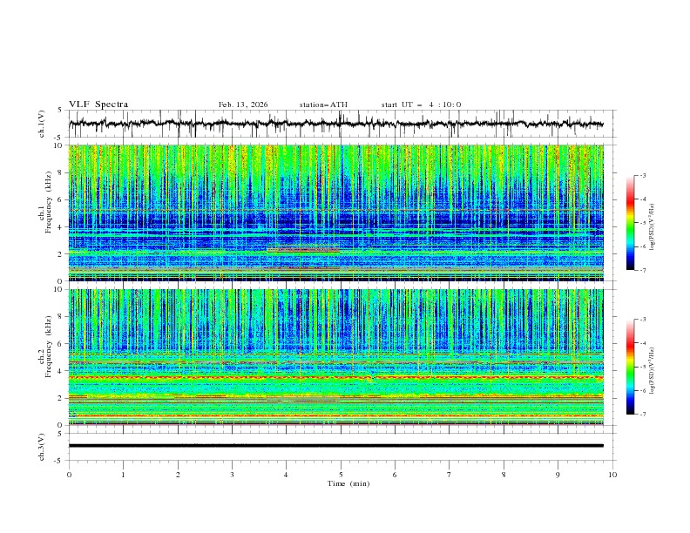Click the Time (min) axis label
Screen dimensions: 690x533
[x=348, y=483]
